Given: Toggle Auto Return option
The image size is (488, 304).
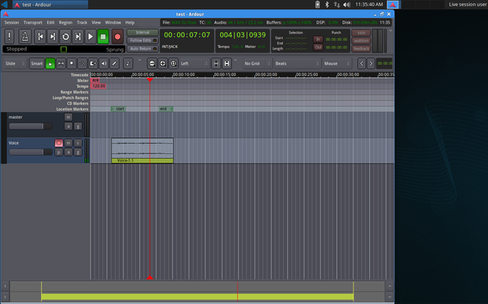Looking at the screenshot, I should 142,49.
